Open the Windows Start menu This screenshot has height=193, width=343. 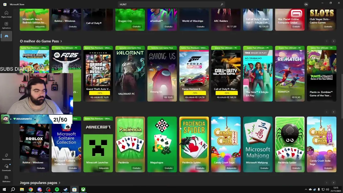click(4, 190)
